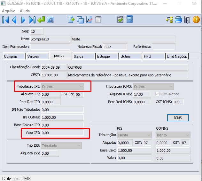Click the Base Calculo IPI field

click(62, 125)
